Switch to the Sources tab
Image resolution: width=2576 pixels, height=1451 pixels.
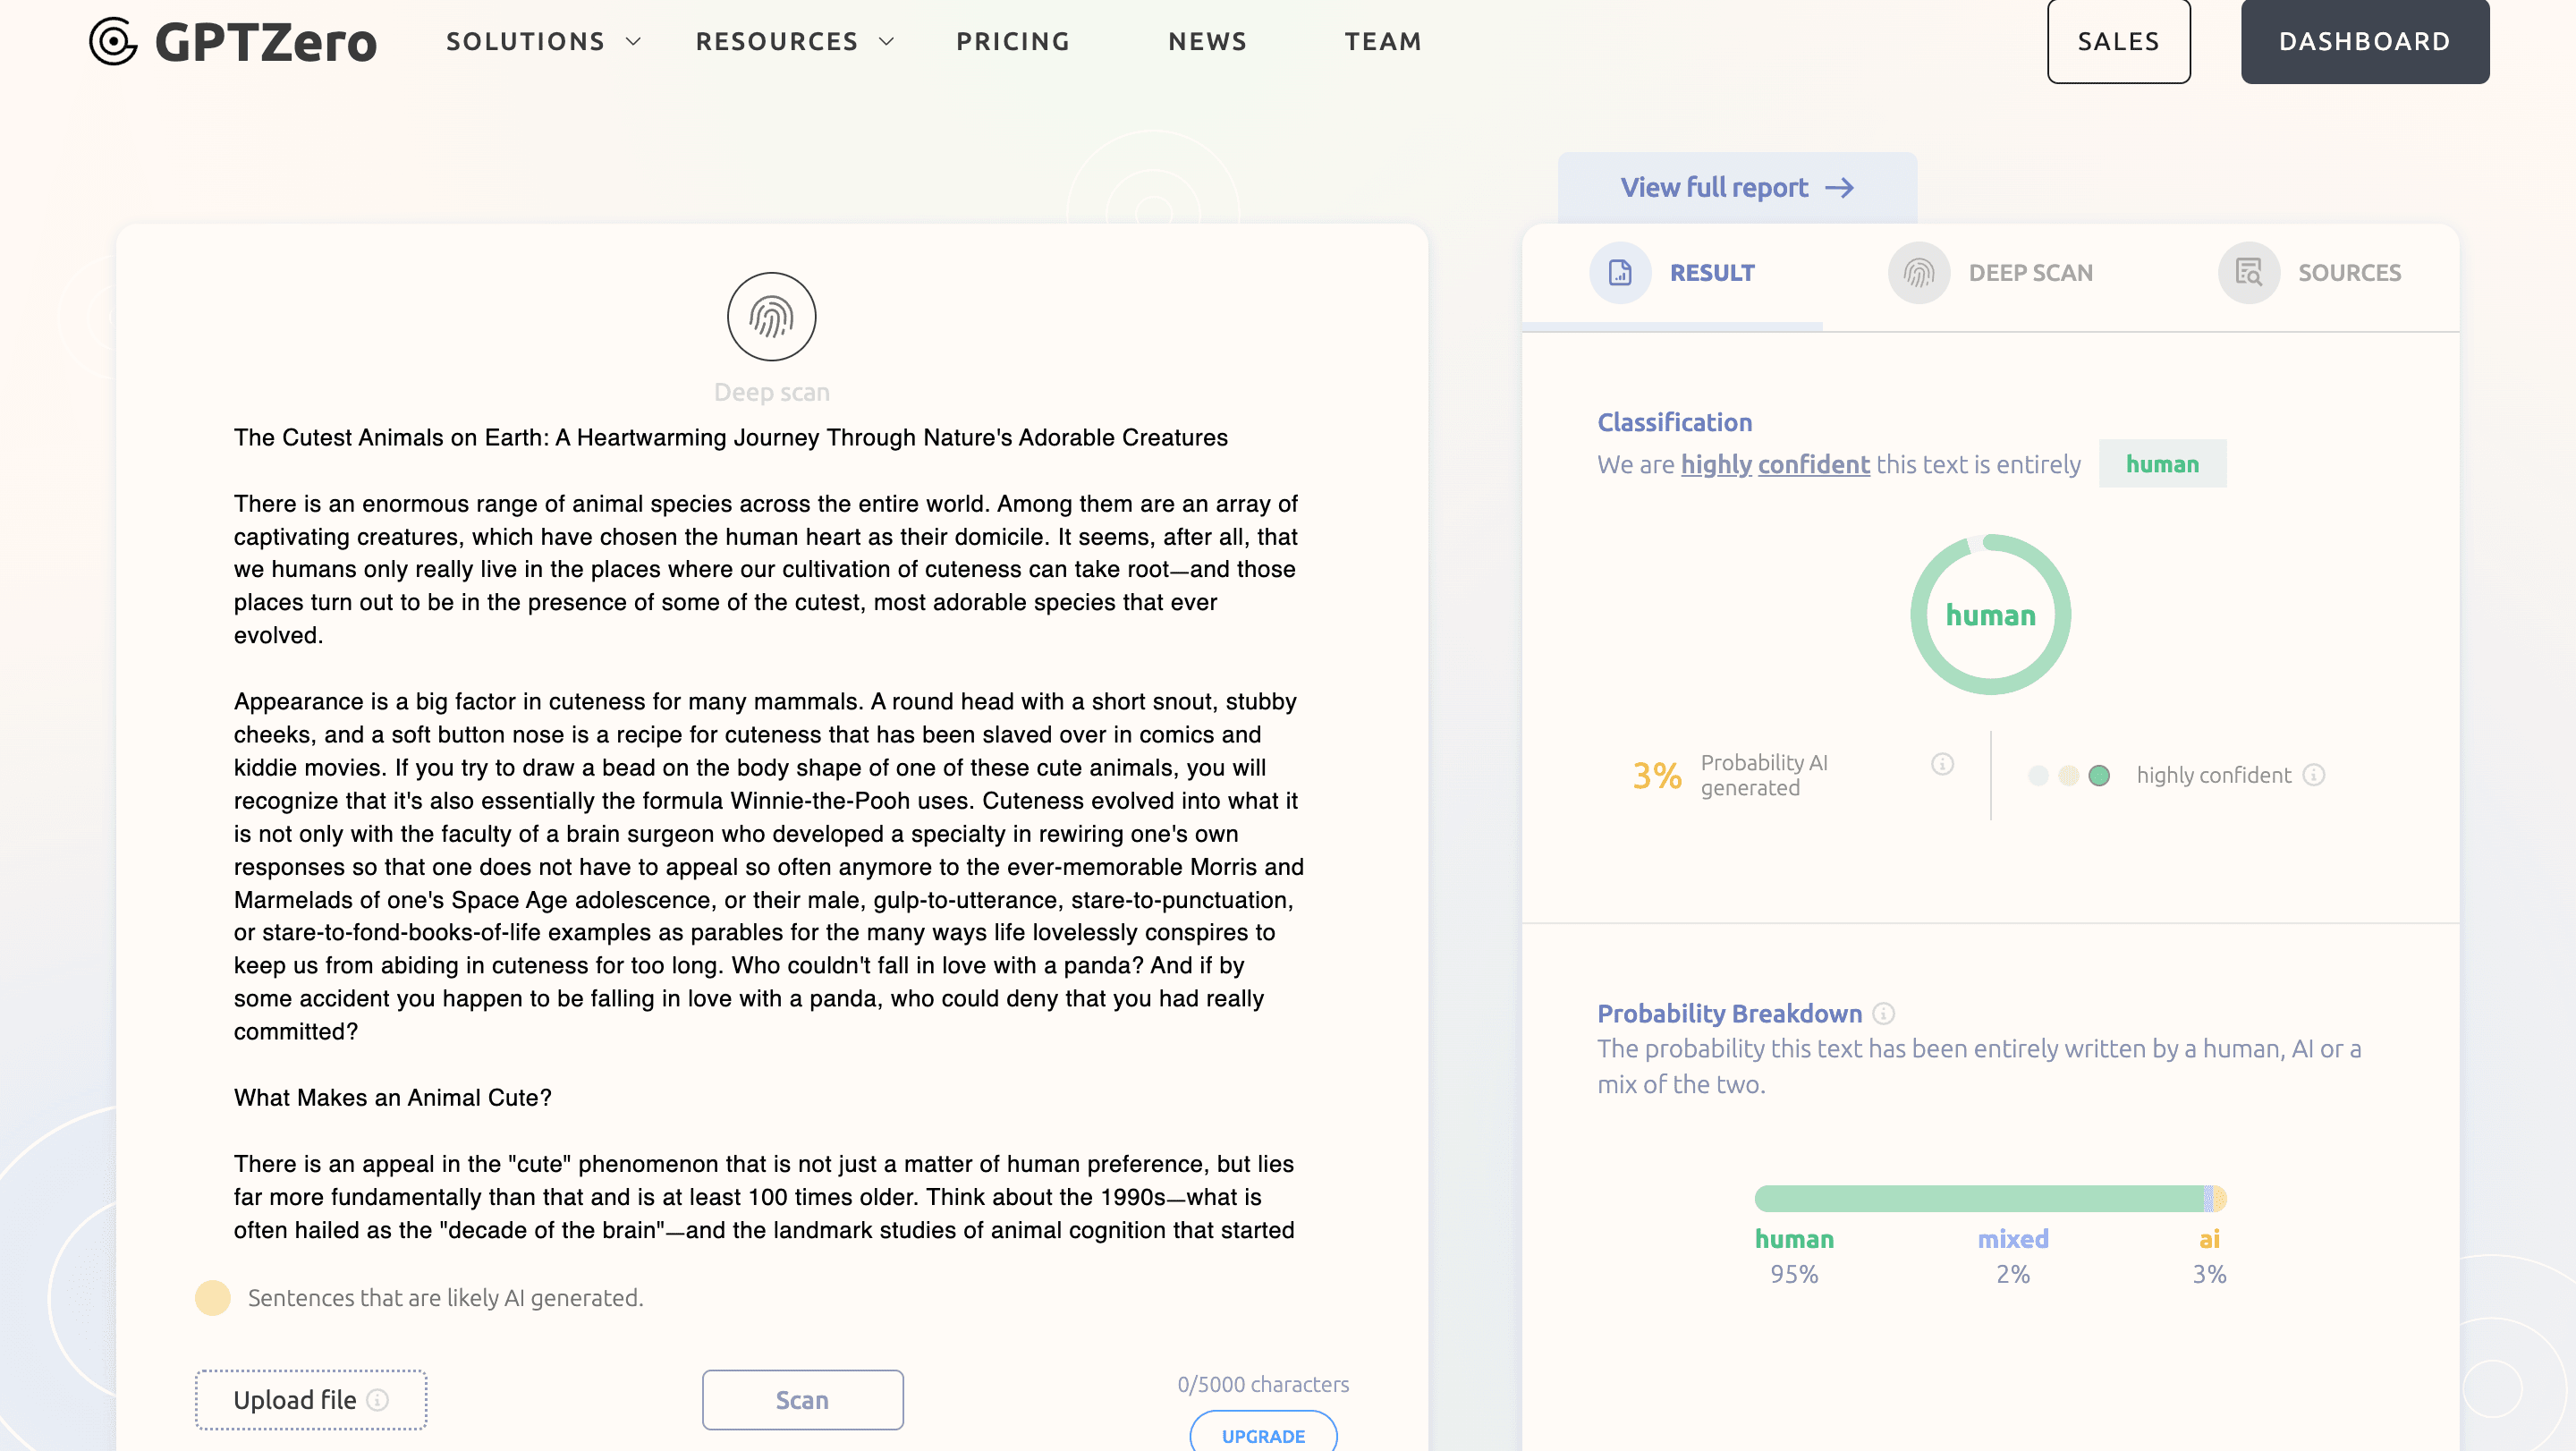pyautogui.click(x=2348, y=272)
